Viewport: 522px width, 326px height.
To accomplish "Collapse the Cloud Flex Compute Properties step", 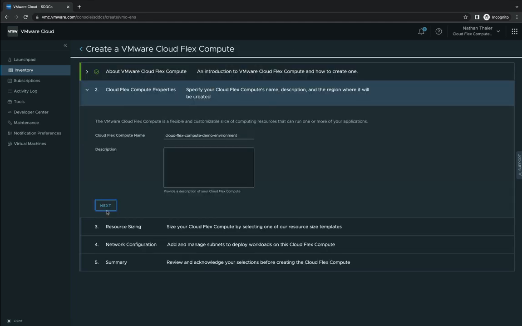I will pos(87,89).
